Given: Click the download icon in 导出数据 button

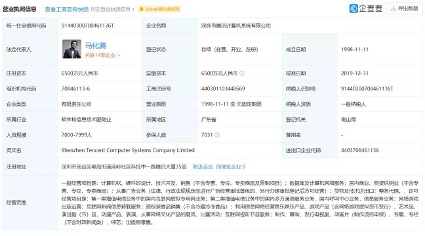Looking at the screenshot, I should 393,9.
